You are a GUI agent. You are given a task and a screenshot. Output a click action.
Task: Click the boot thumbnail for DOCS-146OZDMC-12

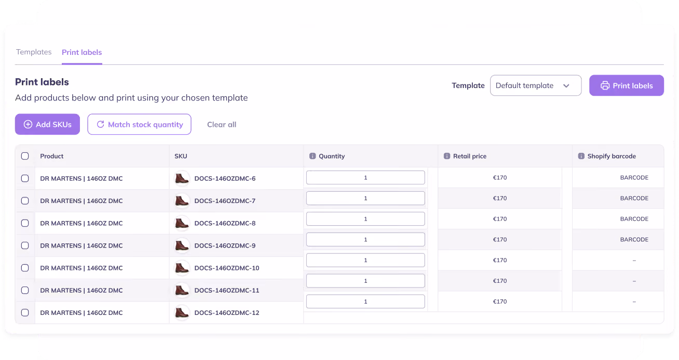182,312
